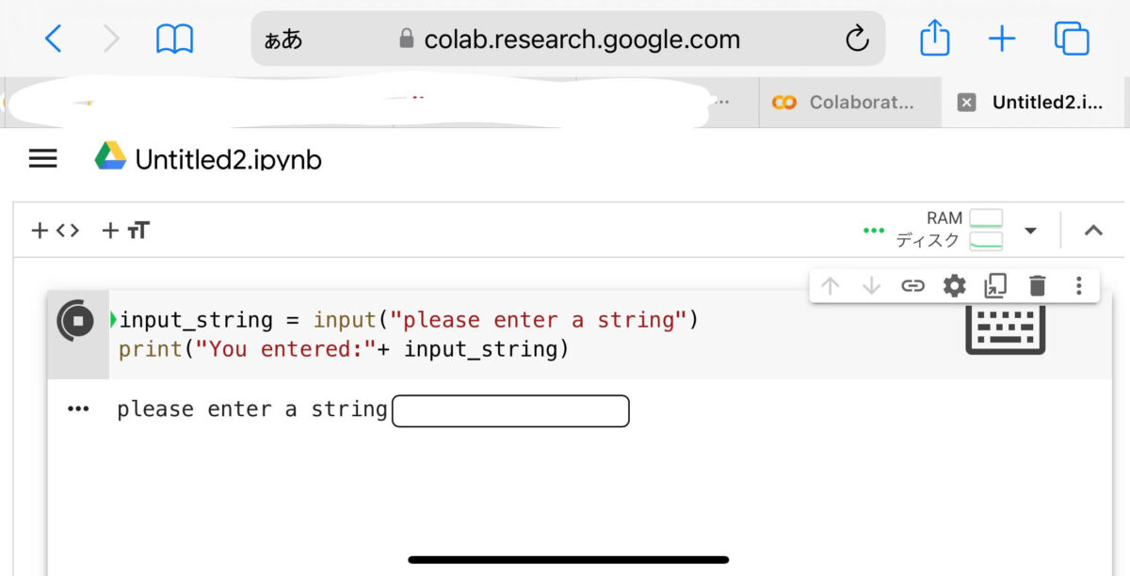Move the code cell up
Image resolution: width=1130 pixels, height=576 pixels.
(828, 284)
